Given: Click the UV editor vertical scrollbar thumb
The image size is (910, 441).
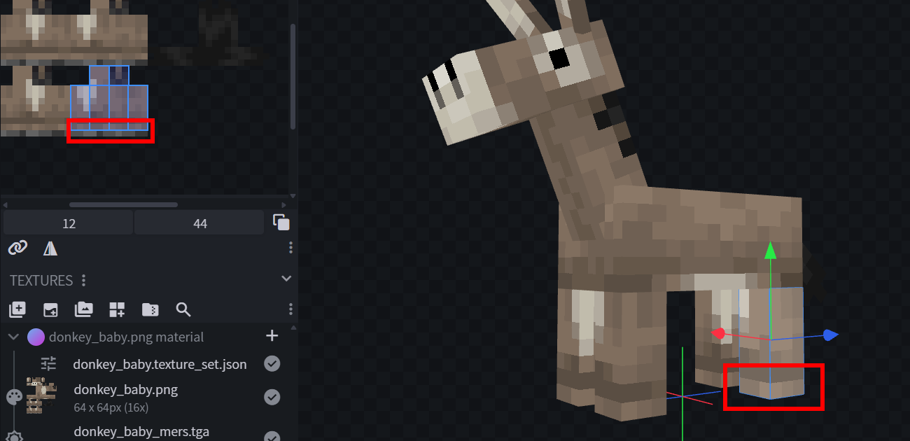Looking at the screenshot, I should coord(293,76).
